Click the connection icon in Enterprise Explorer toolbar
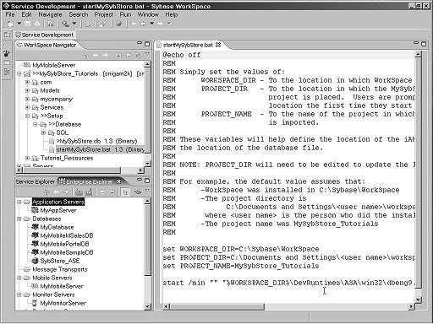The image size is (433, 324). click(138, 192)
